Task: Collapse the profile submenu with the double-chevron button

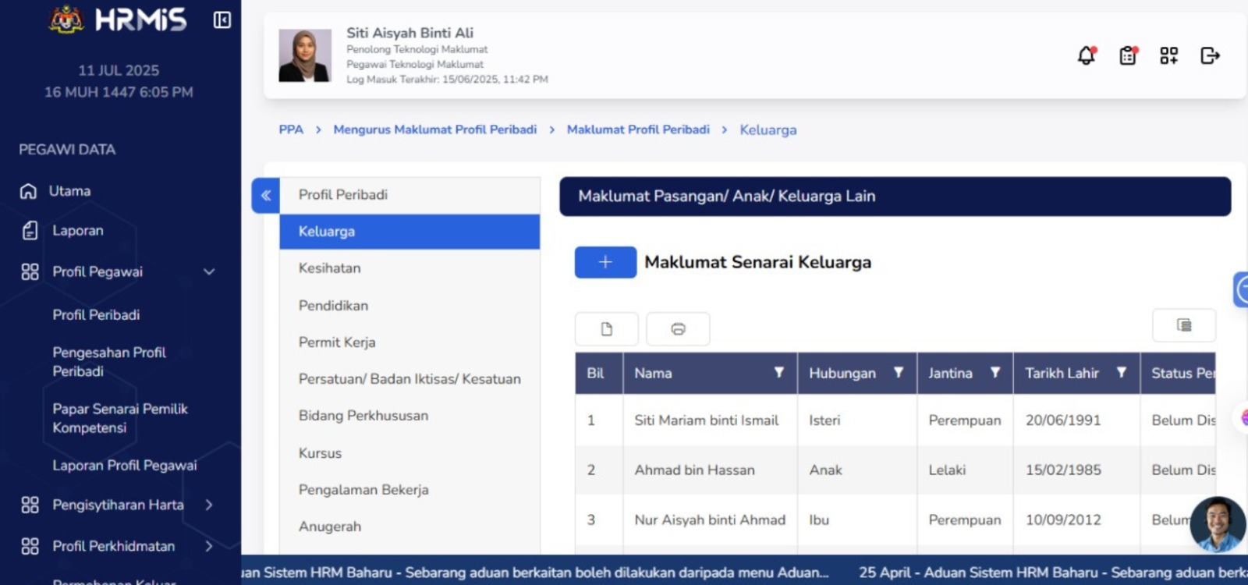Action: [x=265, y=195]
